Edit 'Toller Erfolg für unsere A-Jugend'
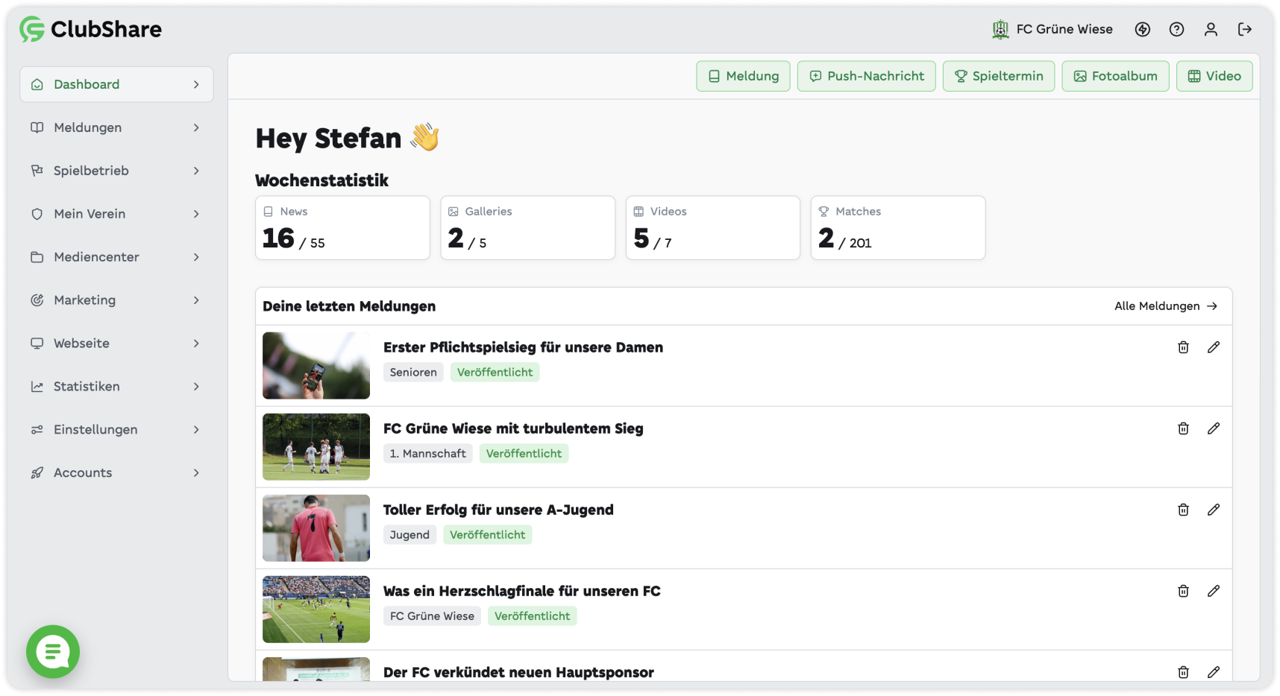 [x=1214, y=510]
